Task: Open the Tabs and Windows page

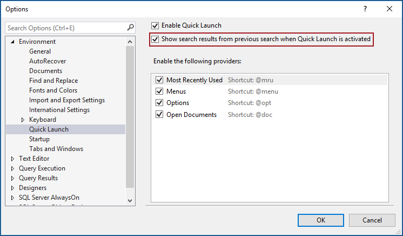Action: [x=56, y=149]
